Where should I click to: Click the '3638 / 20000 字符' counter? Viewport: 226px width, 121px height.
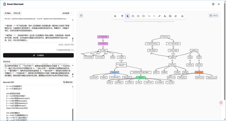click(x=66, y=45)
